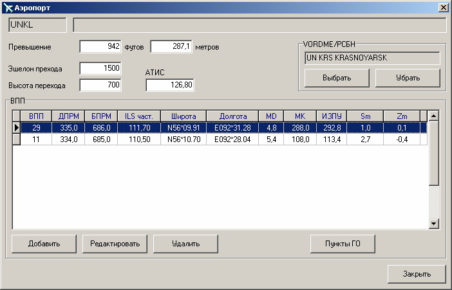Click the runway table scroll up arrow
The width and height of the screenshot is (452, 290).
[433, 116]
